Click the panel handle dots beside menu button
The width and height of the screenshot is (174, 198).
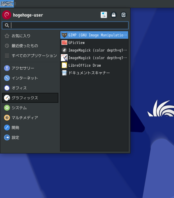[x=15, y=4]
